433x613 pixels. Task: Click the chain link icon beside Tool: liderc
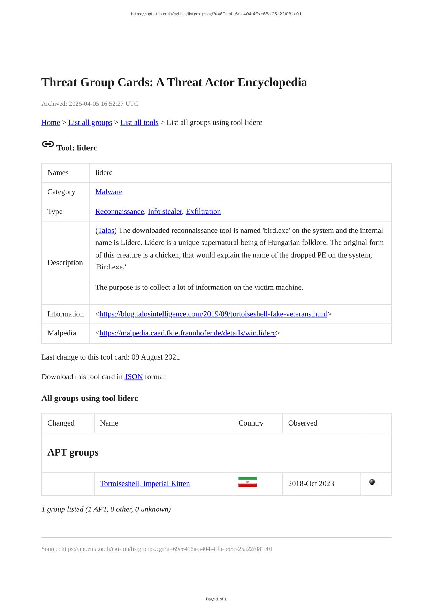tap(48, 144)
